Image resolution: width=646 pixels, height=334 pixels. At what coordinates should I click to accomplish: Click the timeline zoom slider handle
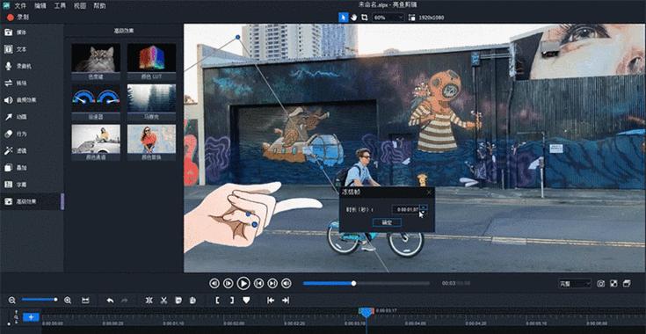tap(55, 300)
